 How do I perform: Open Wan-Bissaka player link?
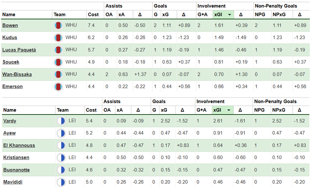[17, 74]
